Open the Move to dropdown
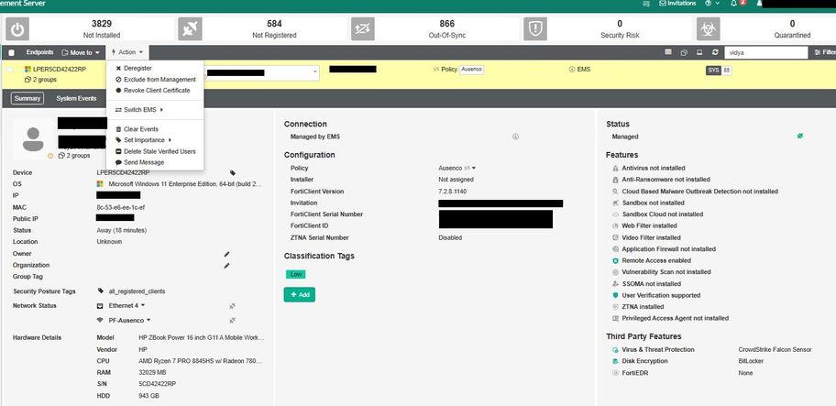Image resolution: width=836 pixels, height=406 pixels. coord(81,52)
